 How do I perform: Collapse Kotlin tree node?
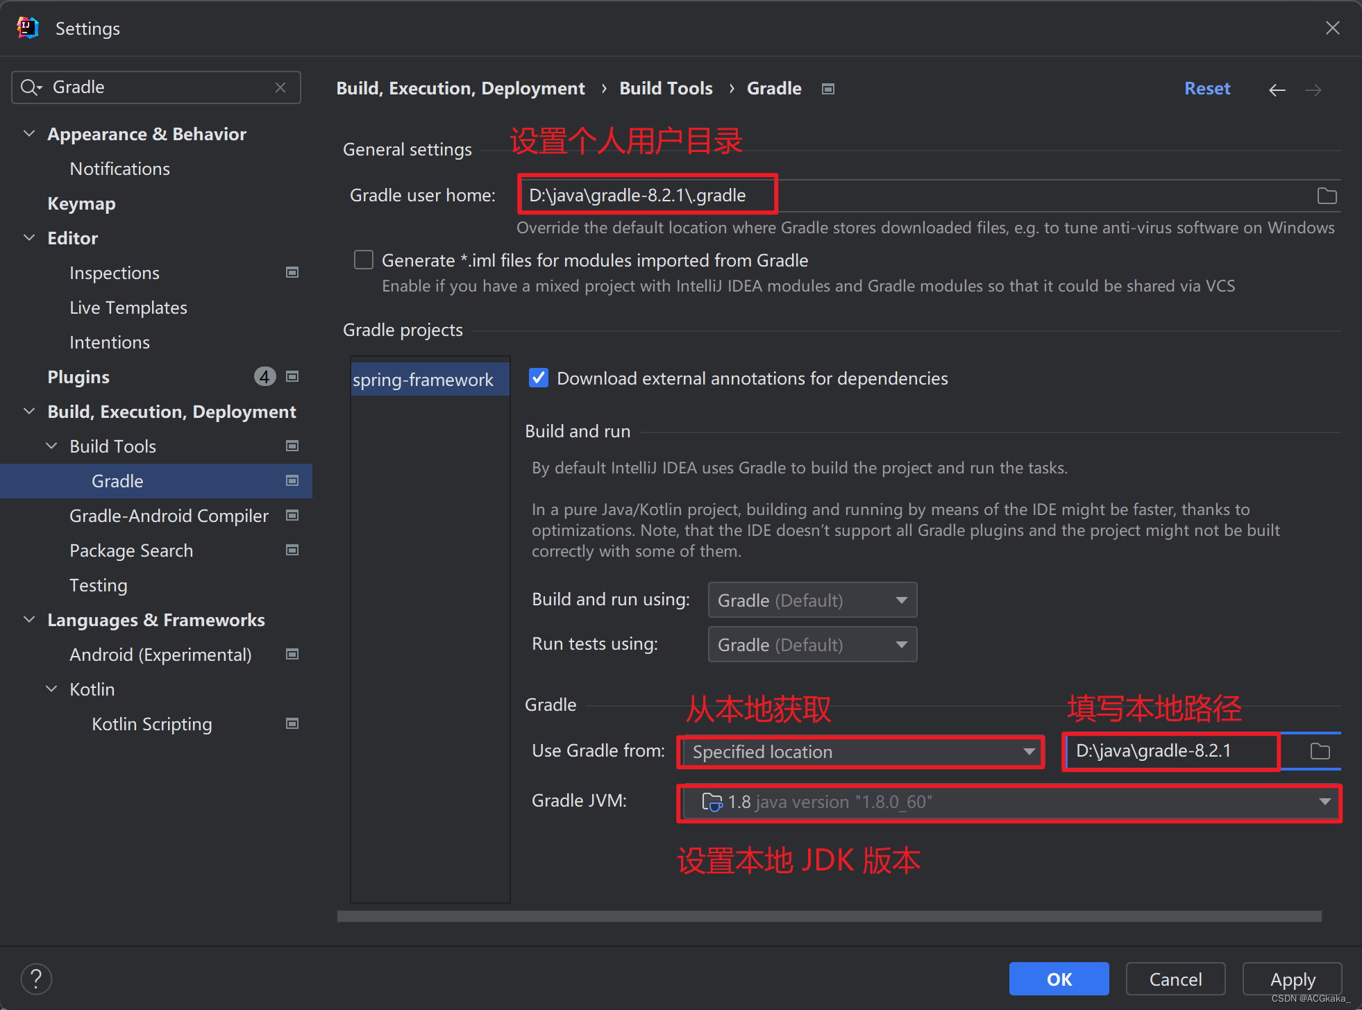click(x=51, y=689)
